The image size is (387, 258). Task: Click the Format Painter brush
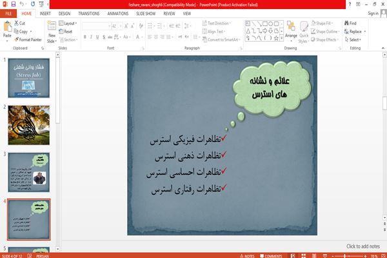pyautogui.click(x=28, y=39)
